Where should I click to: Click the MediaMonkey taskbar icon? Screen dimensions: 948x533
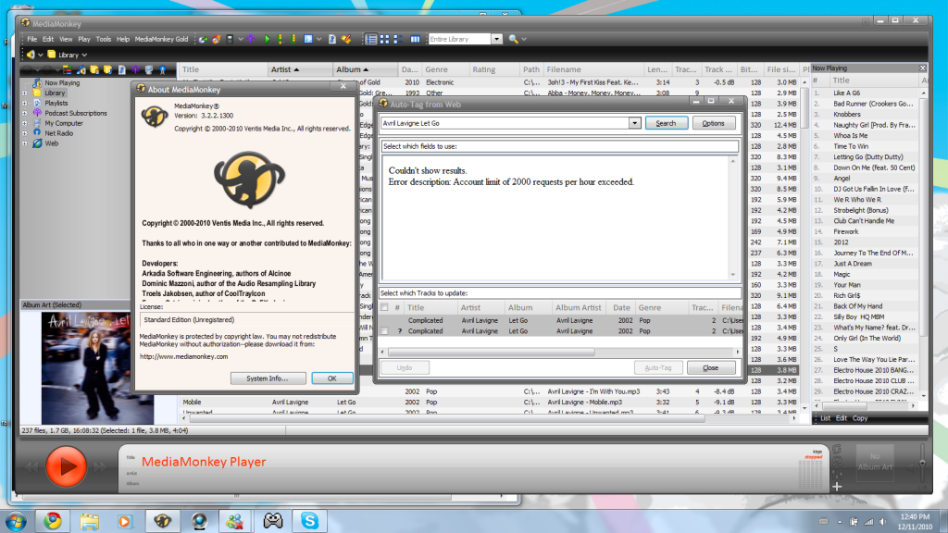pos(162,521)
